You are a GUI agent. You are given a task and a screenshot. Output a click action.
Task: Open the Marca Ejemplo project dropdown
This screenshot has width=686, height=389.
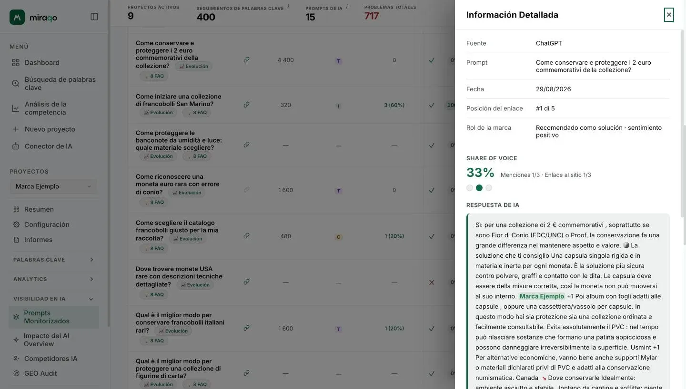[53, 186]
